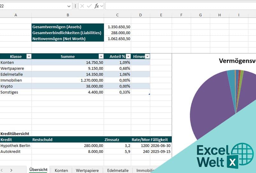The width and height of the screenshot is (256, 173).
Task: Click into the formula bar input field
Action: click(x=179, y=6)
